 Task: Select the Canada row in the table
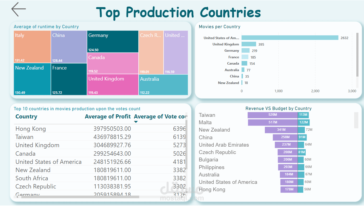point(100,153)
